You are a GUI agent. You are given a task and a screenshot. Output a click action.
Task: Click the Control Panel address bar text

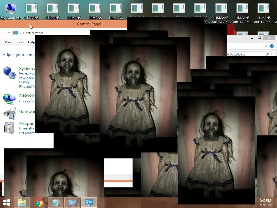[x=33, y=33]
